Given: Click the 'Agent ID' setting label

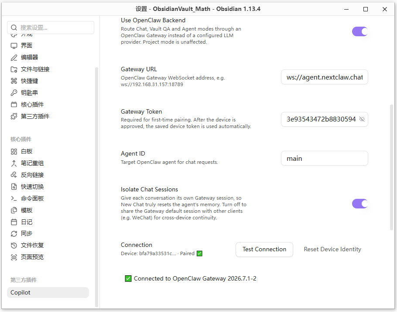Looking at the screenshot, I should (x=133, y=153).
